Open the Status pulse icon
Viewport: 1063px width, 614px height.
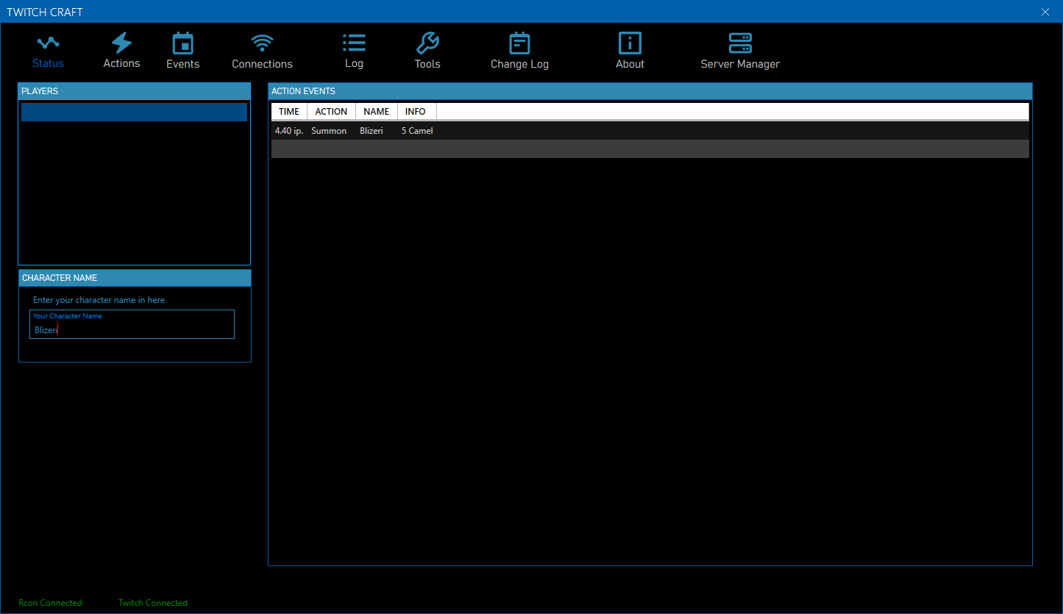pyautogui.click(x=48, y=43)
